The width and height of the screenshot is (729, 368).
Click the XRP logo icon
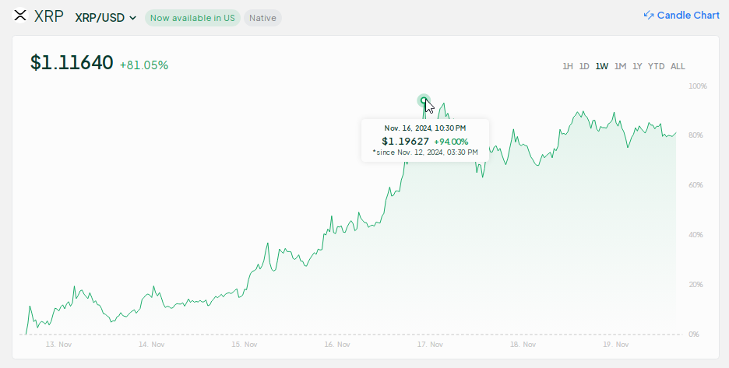coord(20,16)
